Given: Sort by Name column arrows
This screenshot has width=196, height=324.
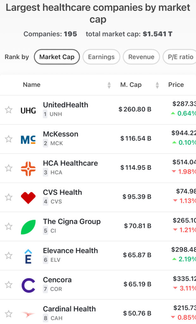Looking at the screenshot, I should click(109, 85).
